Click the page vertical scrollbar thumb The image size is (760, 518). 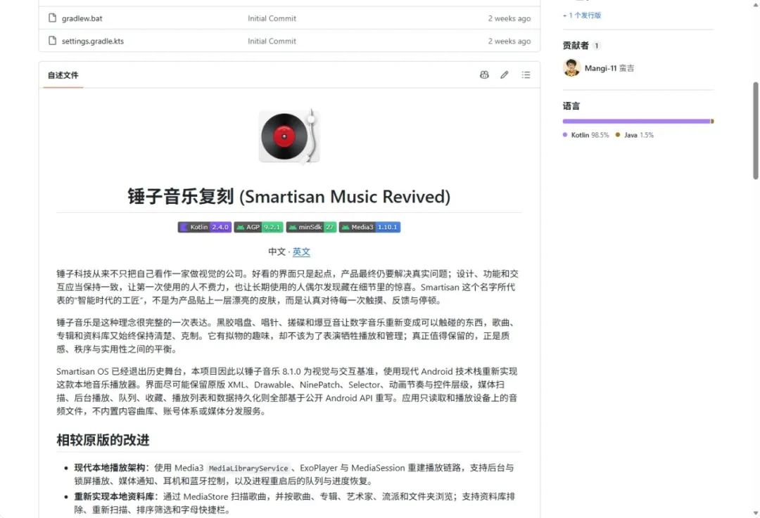(756, 131)
